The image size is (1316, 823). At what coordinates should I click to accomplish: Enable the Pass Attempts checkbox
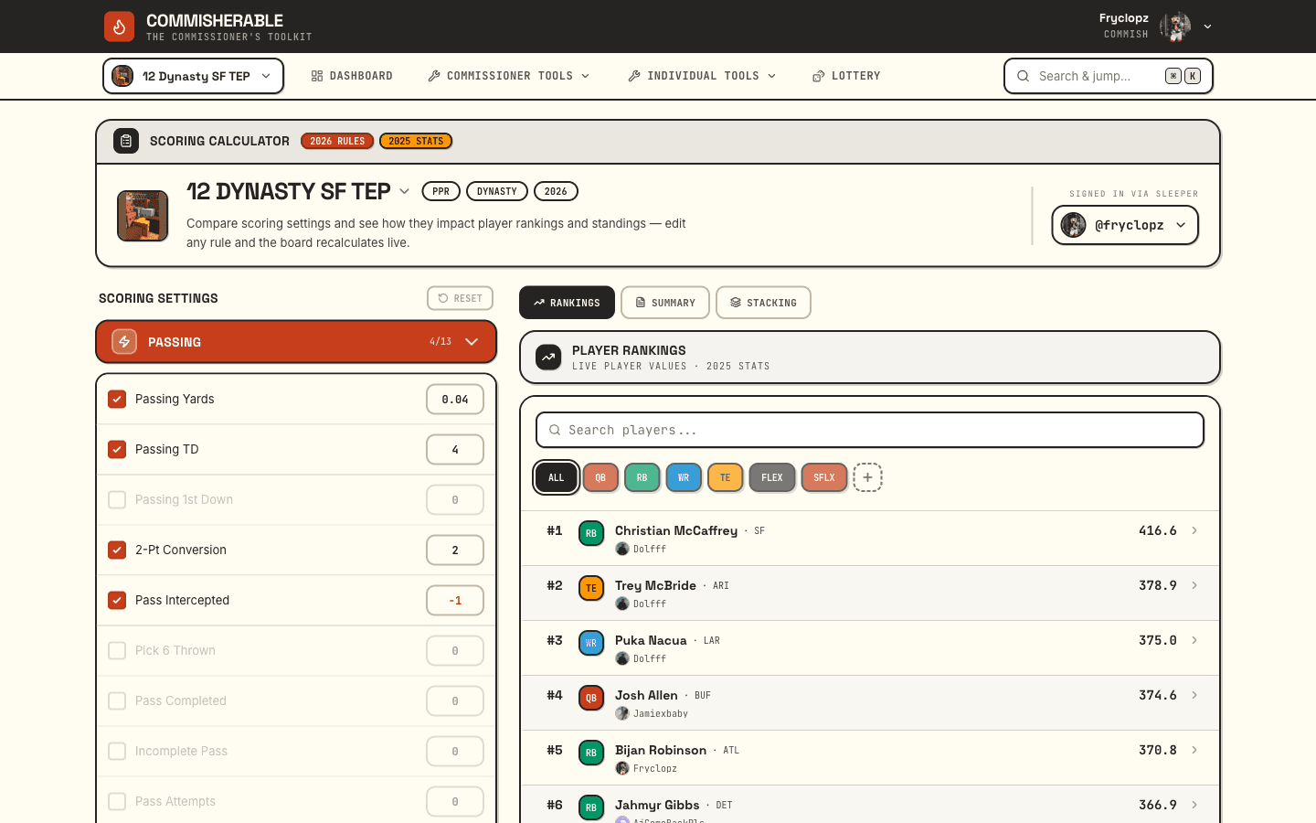117,801
